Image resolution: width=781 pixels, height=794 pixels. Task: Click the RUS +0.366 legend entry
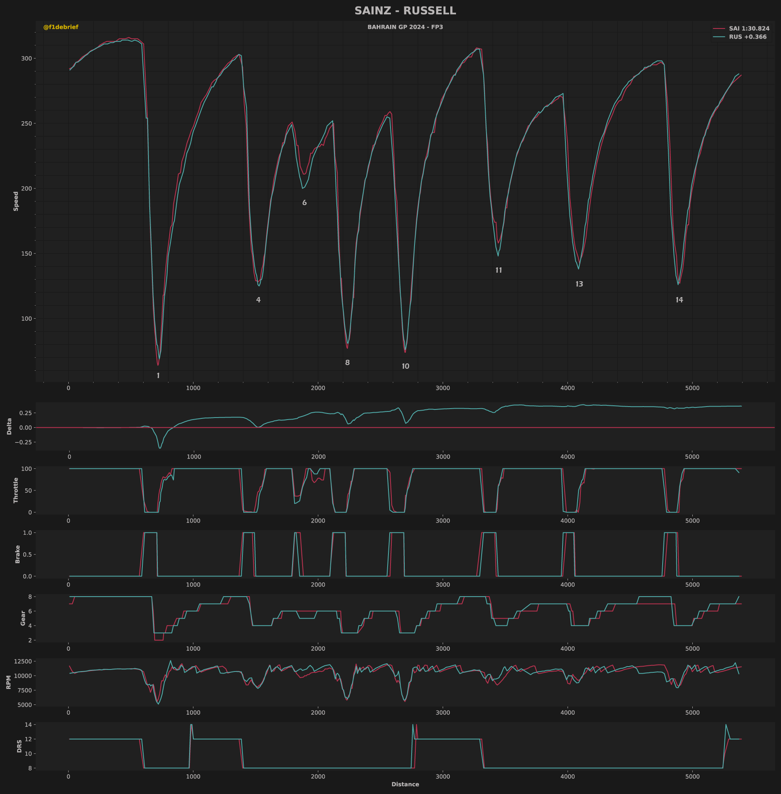pos(747,37)
